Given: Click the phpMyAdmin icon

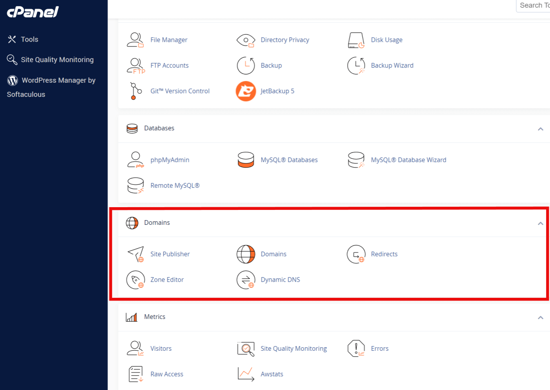Looking at the screenshot, I should [x=136, y=160].
